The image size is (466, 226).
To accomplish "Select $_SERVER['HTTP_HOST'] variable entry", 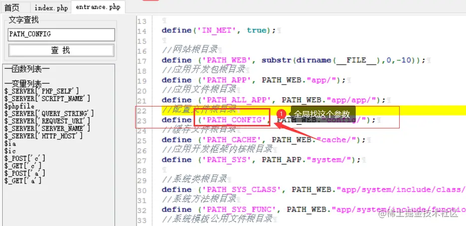I will click(x=43, y=136).
